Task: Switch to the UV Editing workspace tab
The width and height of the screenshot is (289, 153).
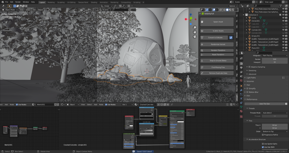Action: 71,2
